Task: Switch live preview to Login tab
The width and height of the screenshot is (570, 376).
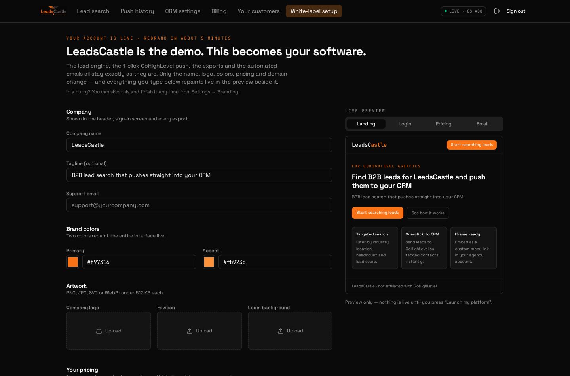Action: click(405, 124)
